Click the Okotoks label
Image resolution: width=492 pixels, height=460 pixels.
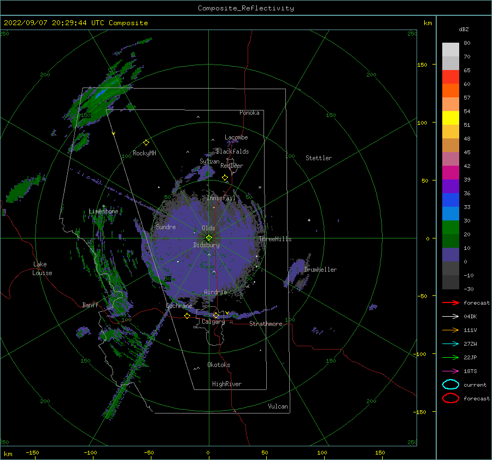[219, 365]
